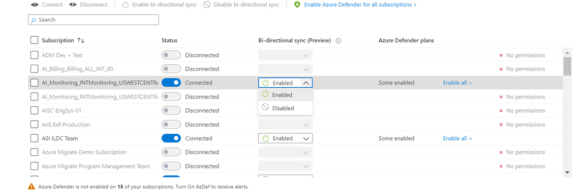Check the ADM Dev + Test checkbox
Screen dimensions: 581x196
[34, 55]
